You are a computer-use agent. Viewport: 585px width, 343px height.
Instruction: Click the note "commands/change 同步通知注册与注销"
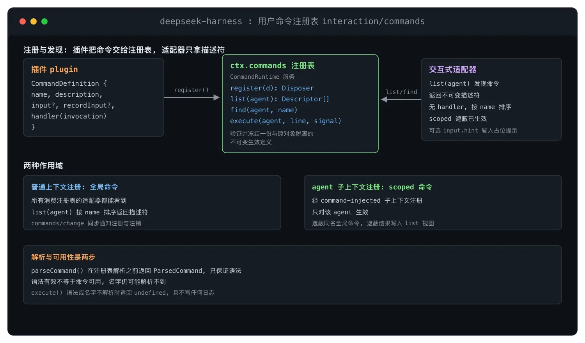[86, 223]
